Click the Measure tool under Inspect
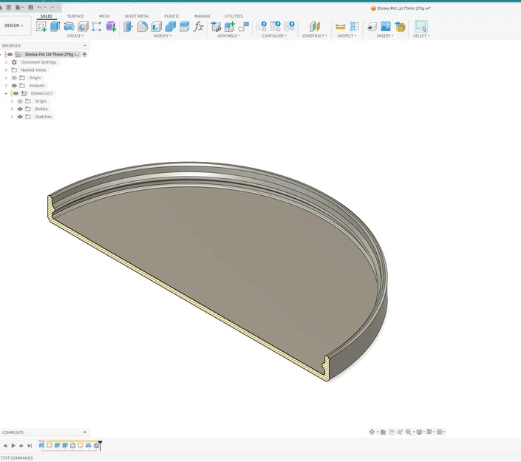The height and width of the screenshot is (462, 521). pyautogui.click(x=340, y=27)
